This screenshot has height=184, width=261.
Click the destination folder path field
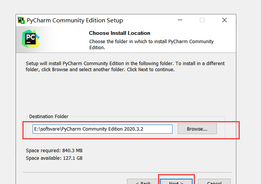click(103, 129)
